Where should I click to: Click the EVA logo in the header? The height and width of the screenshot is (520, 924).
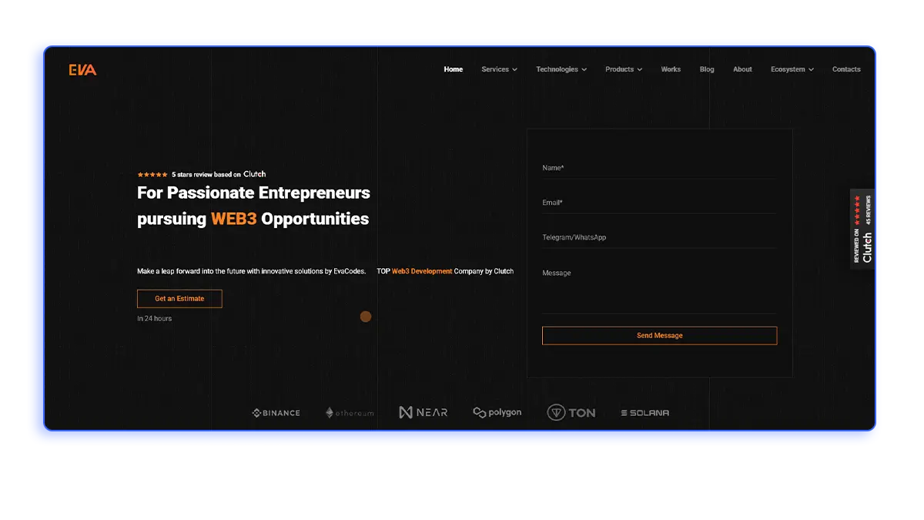[x=82, y=69]
